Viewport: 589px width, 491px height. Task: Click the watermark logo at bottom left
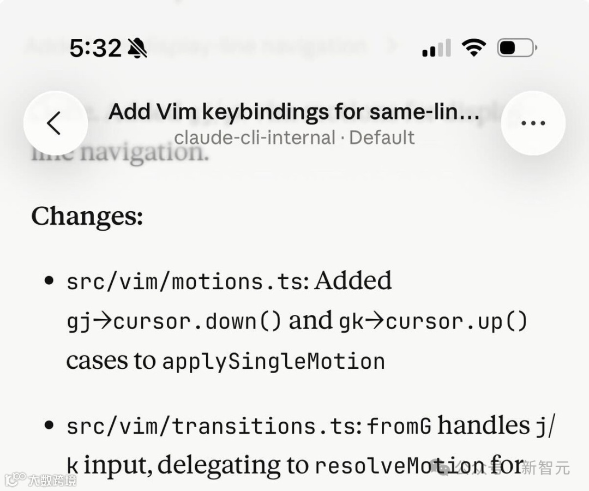click(15, 480)
